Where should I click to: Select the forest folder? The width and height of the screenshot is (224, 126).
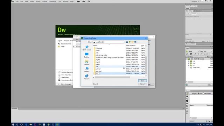pyautogui.click(x=98, y=50)
